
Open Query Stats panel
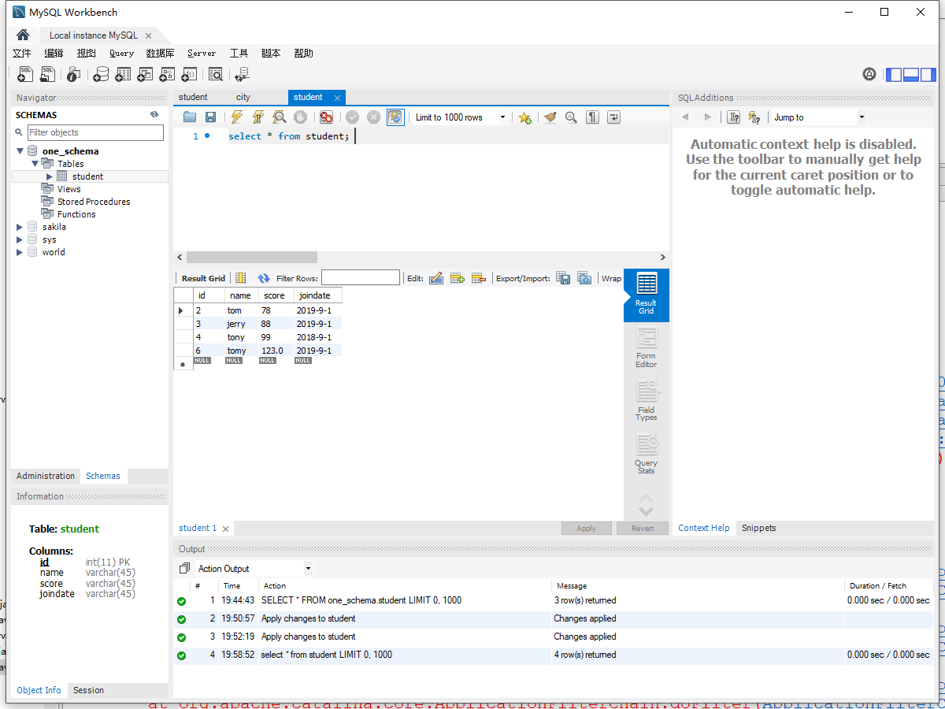[647, 455]
